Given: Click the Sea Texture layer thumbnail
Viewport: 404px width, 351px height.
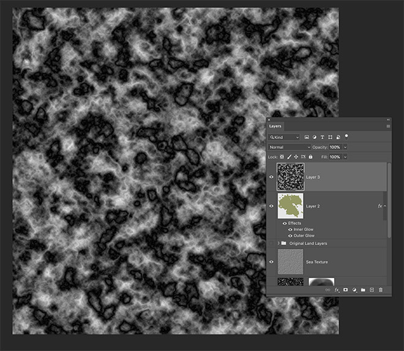Looking at the screenshot, I should pos(290,262).
